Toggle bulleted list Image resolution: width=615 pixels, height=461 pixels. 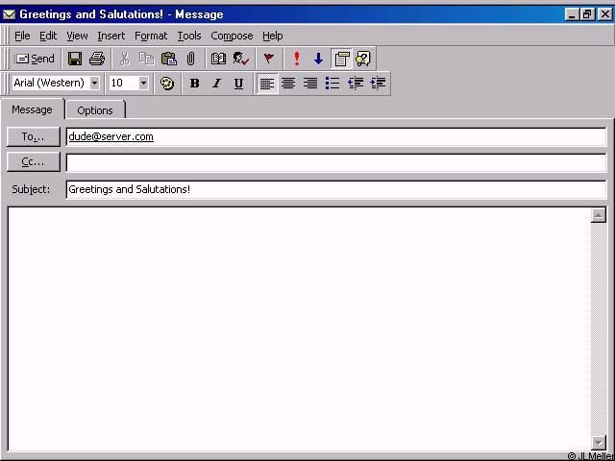pos(332,84)
